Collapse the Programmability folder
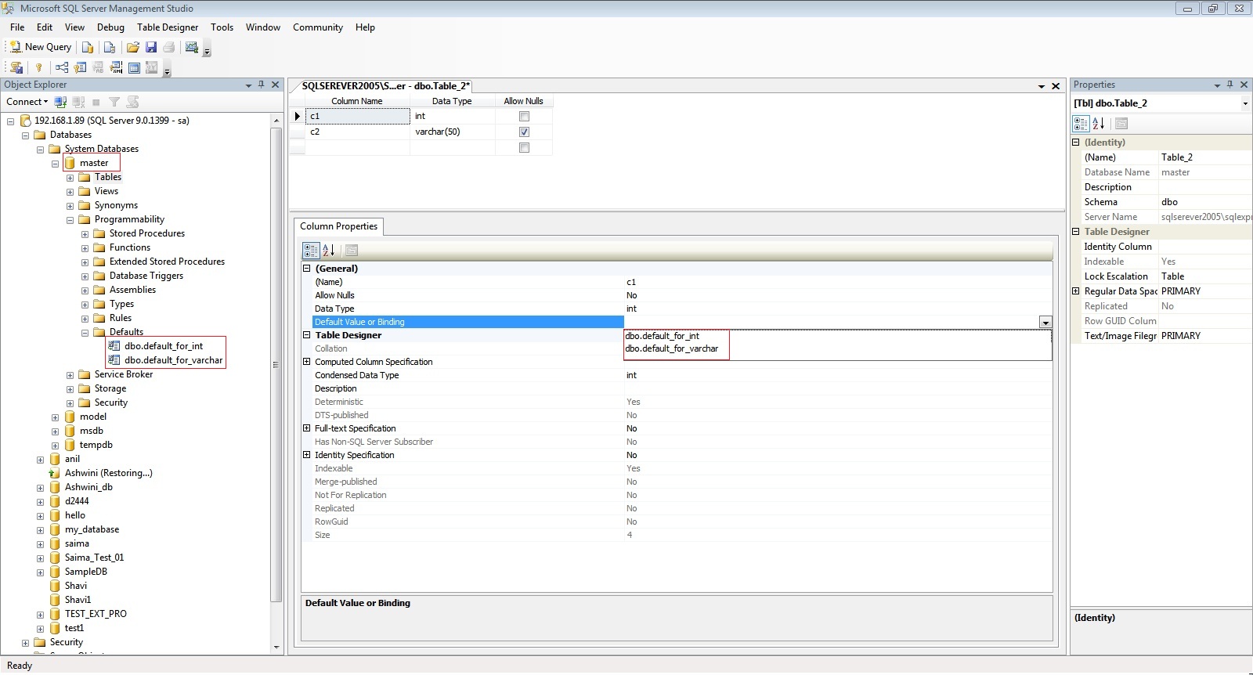This screenshot has height=675, width=1253. pos(70,220)
